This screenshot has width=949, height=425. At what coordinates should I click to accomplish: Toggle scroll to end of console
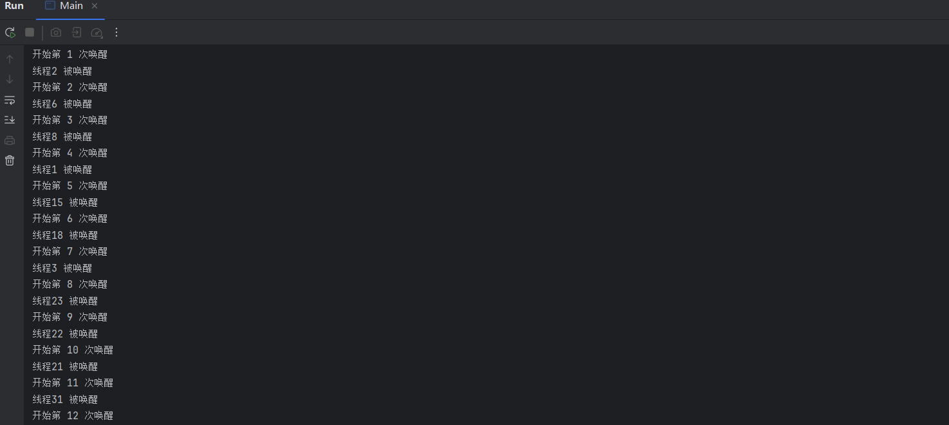(10, 120)
